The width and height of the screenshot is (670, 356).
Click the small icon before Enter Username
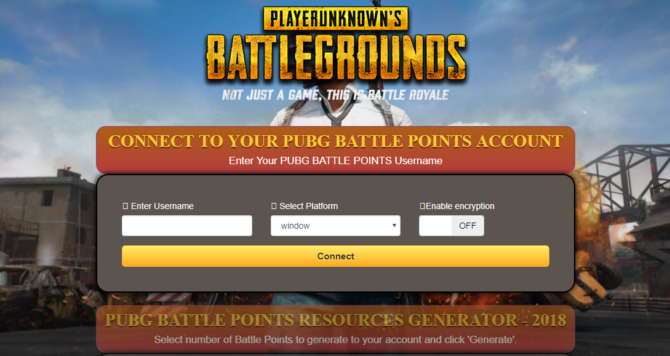click(125, 206)
